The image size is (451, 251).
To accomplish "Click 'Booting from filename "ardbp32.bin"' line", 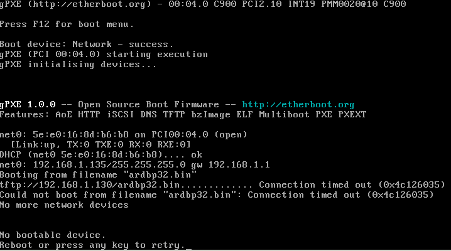I will [x=99, y=175].
